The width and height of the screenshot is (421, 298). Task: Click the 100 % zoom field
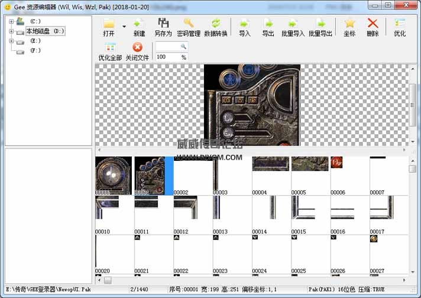tap(172, 57)
